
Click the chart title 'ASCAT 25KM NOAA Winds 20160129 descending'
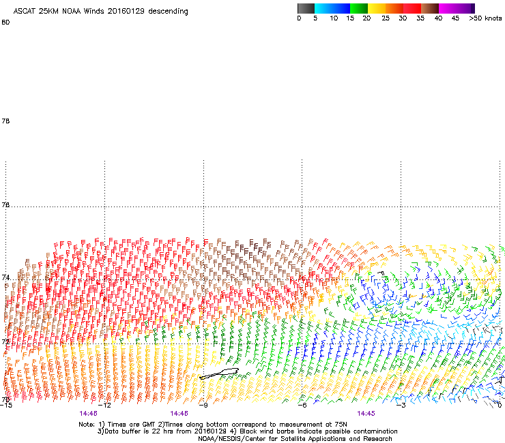(x=100, y=12)
